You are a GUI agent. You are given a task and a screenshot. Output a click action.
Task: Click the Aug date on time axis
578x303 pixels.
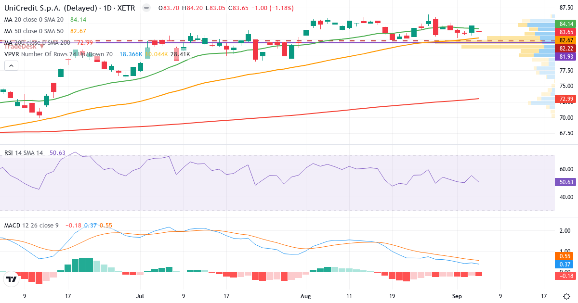tap(305, 296)
